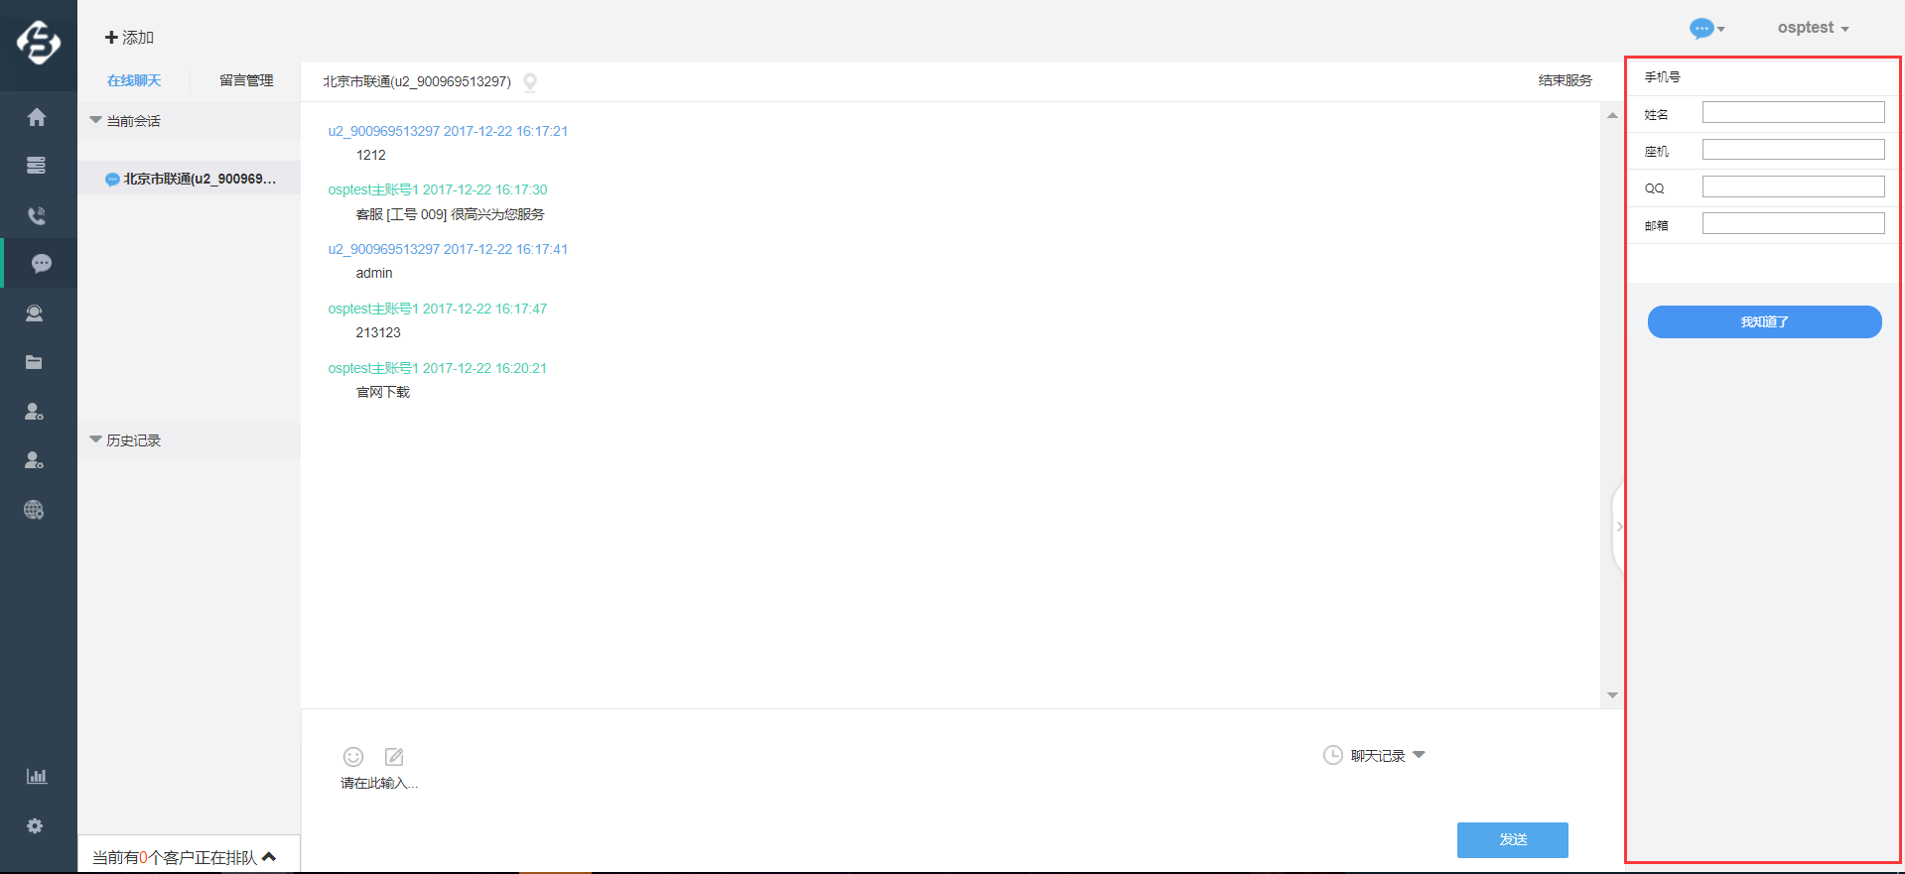Open the home icon in the sidebar

tap(37, 117)
